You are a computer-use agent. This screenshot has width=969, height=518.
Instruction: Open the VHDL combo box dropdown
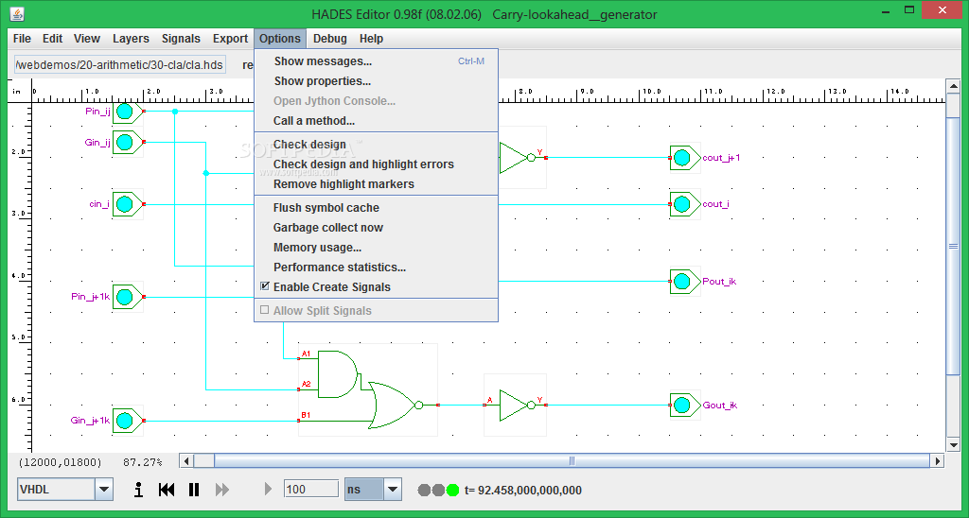[104, 490]
